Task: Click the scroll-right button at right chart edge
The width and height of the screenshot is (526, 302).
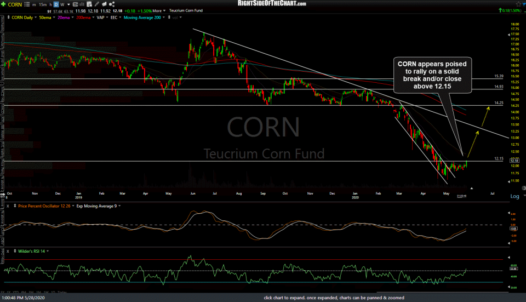Action: click(x=524, y=188)
